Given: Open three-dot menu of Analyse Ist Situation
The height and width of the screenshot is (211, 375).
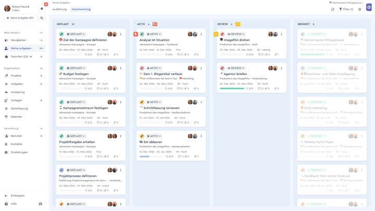Looking at the screenshot, I should (x=201, y=34).
